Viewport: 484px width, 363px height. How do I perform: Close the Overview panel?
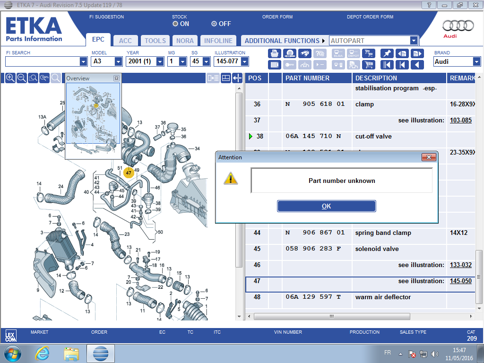tap(117, 78)
